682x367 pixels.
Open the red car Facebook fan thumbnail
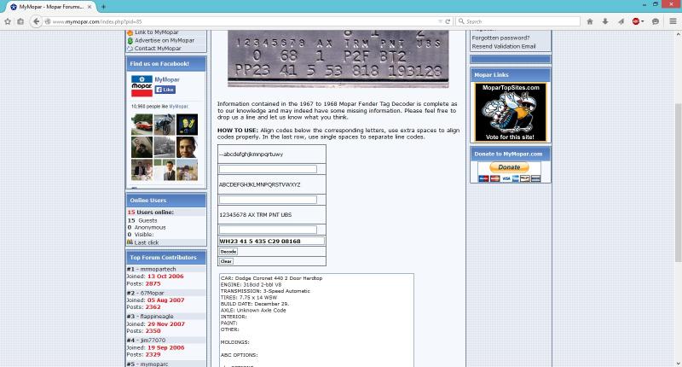142,125
